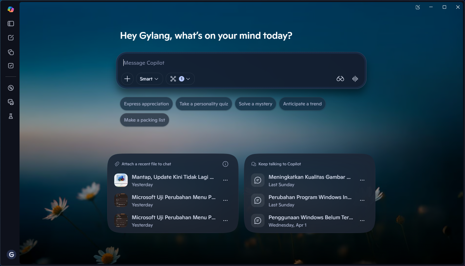Open the G account profile avatar
Viewport: 465px width, 266px height.
tap(11, 255)
